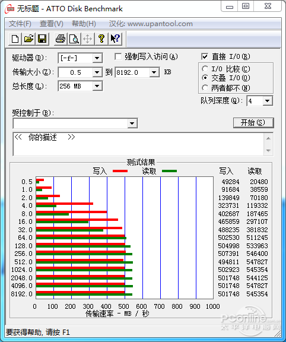
Task: Minimize the ATTO Disk Benchmark window
Action: pyautogui.click(x=230, y=7)
